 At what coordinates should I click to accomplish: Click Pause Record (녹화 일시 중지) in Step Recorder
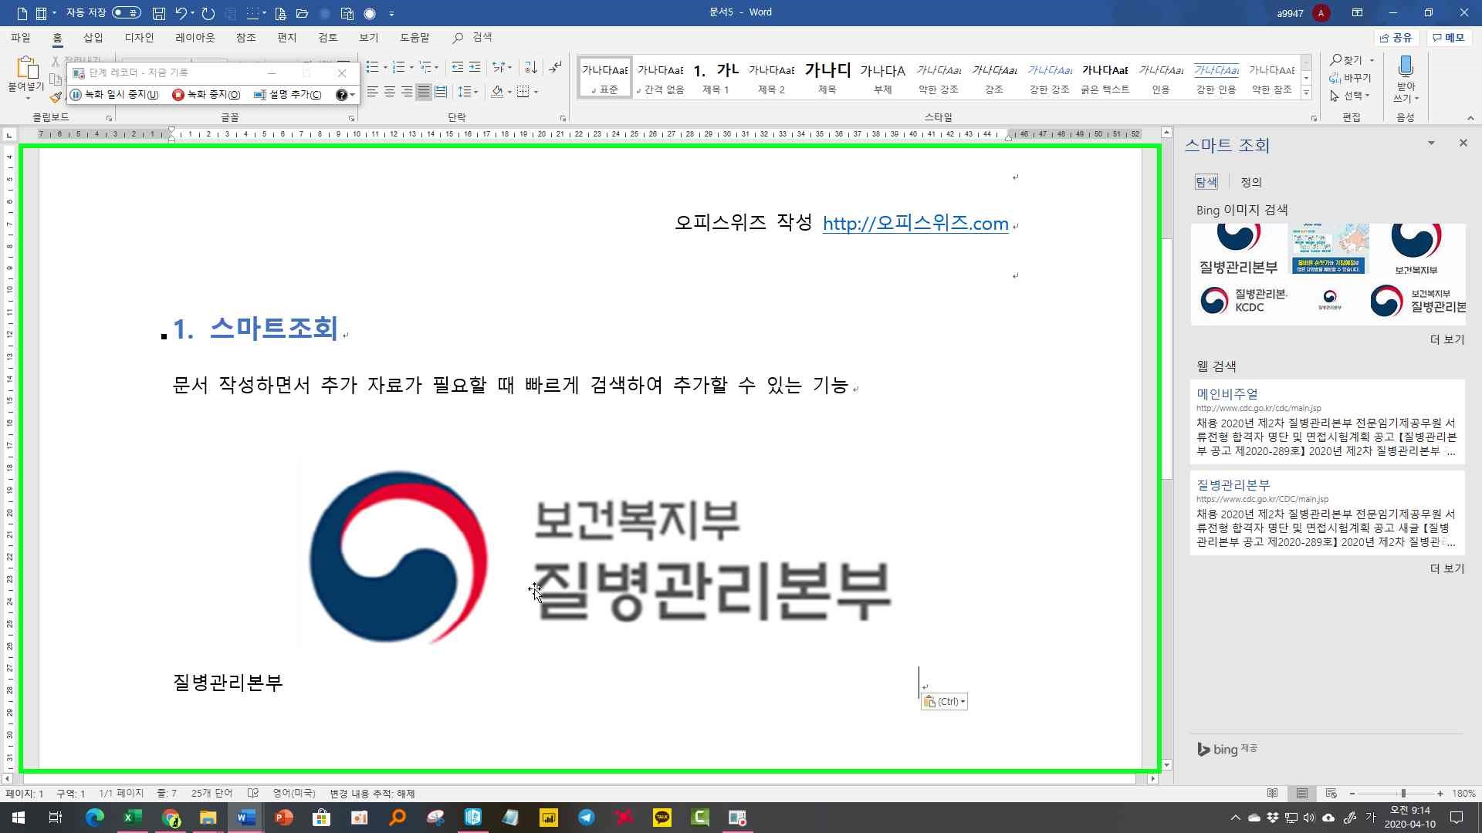pyautogui.click(x=114, y=95)
